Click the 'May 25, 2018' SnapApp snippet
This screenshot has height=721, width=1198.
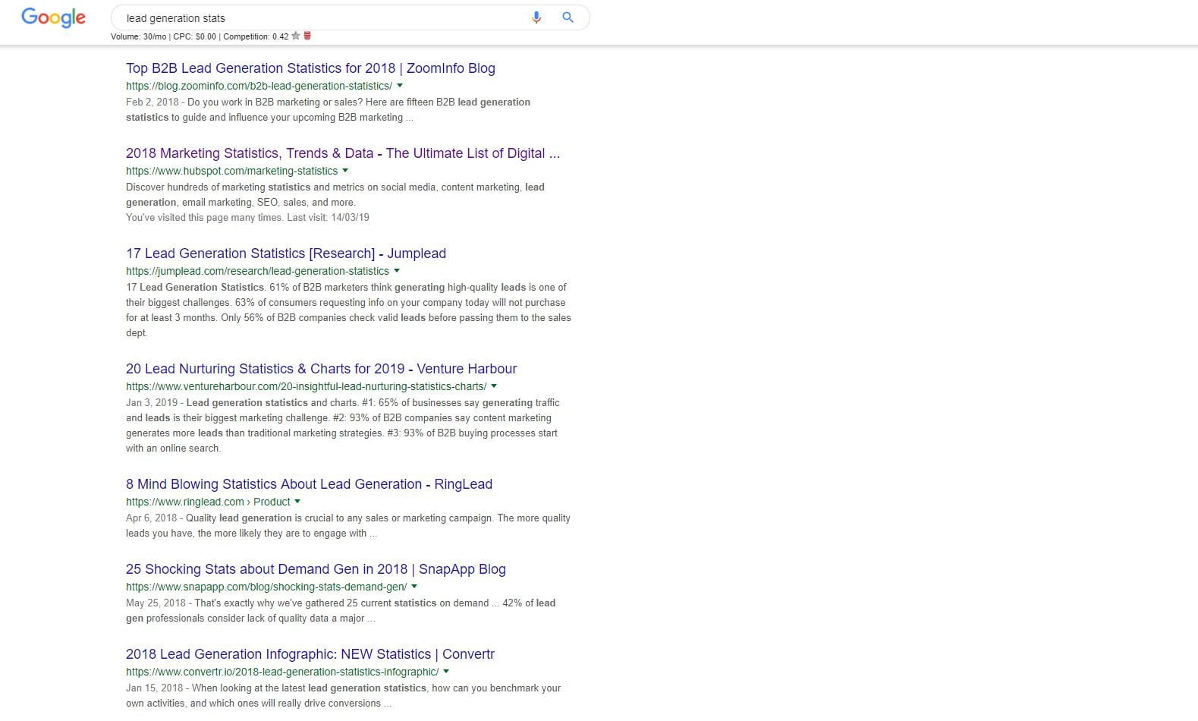coord(341,610)
